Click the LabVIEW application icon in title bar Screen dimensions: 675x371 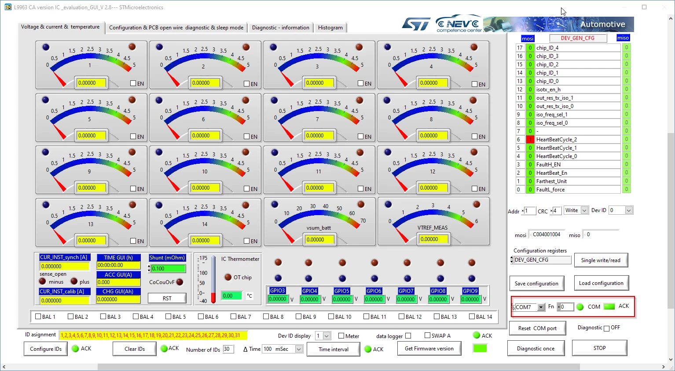coord(8,7)
